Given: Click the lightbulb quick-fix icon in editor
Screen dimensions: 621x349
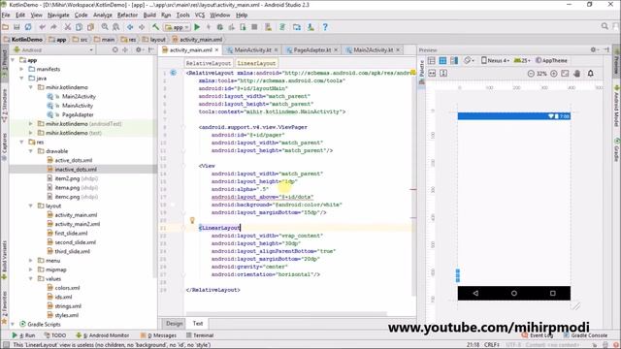Looking at the screenshot, I should coord(192,220).
